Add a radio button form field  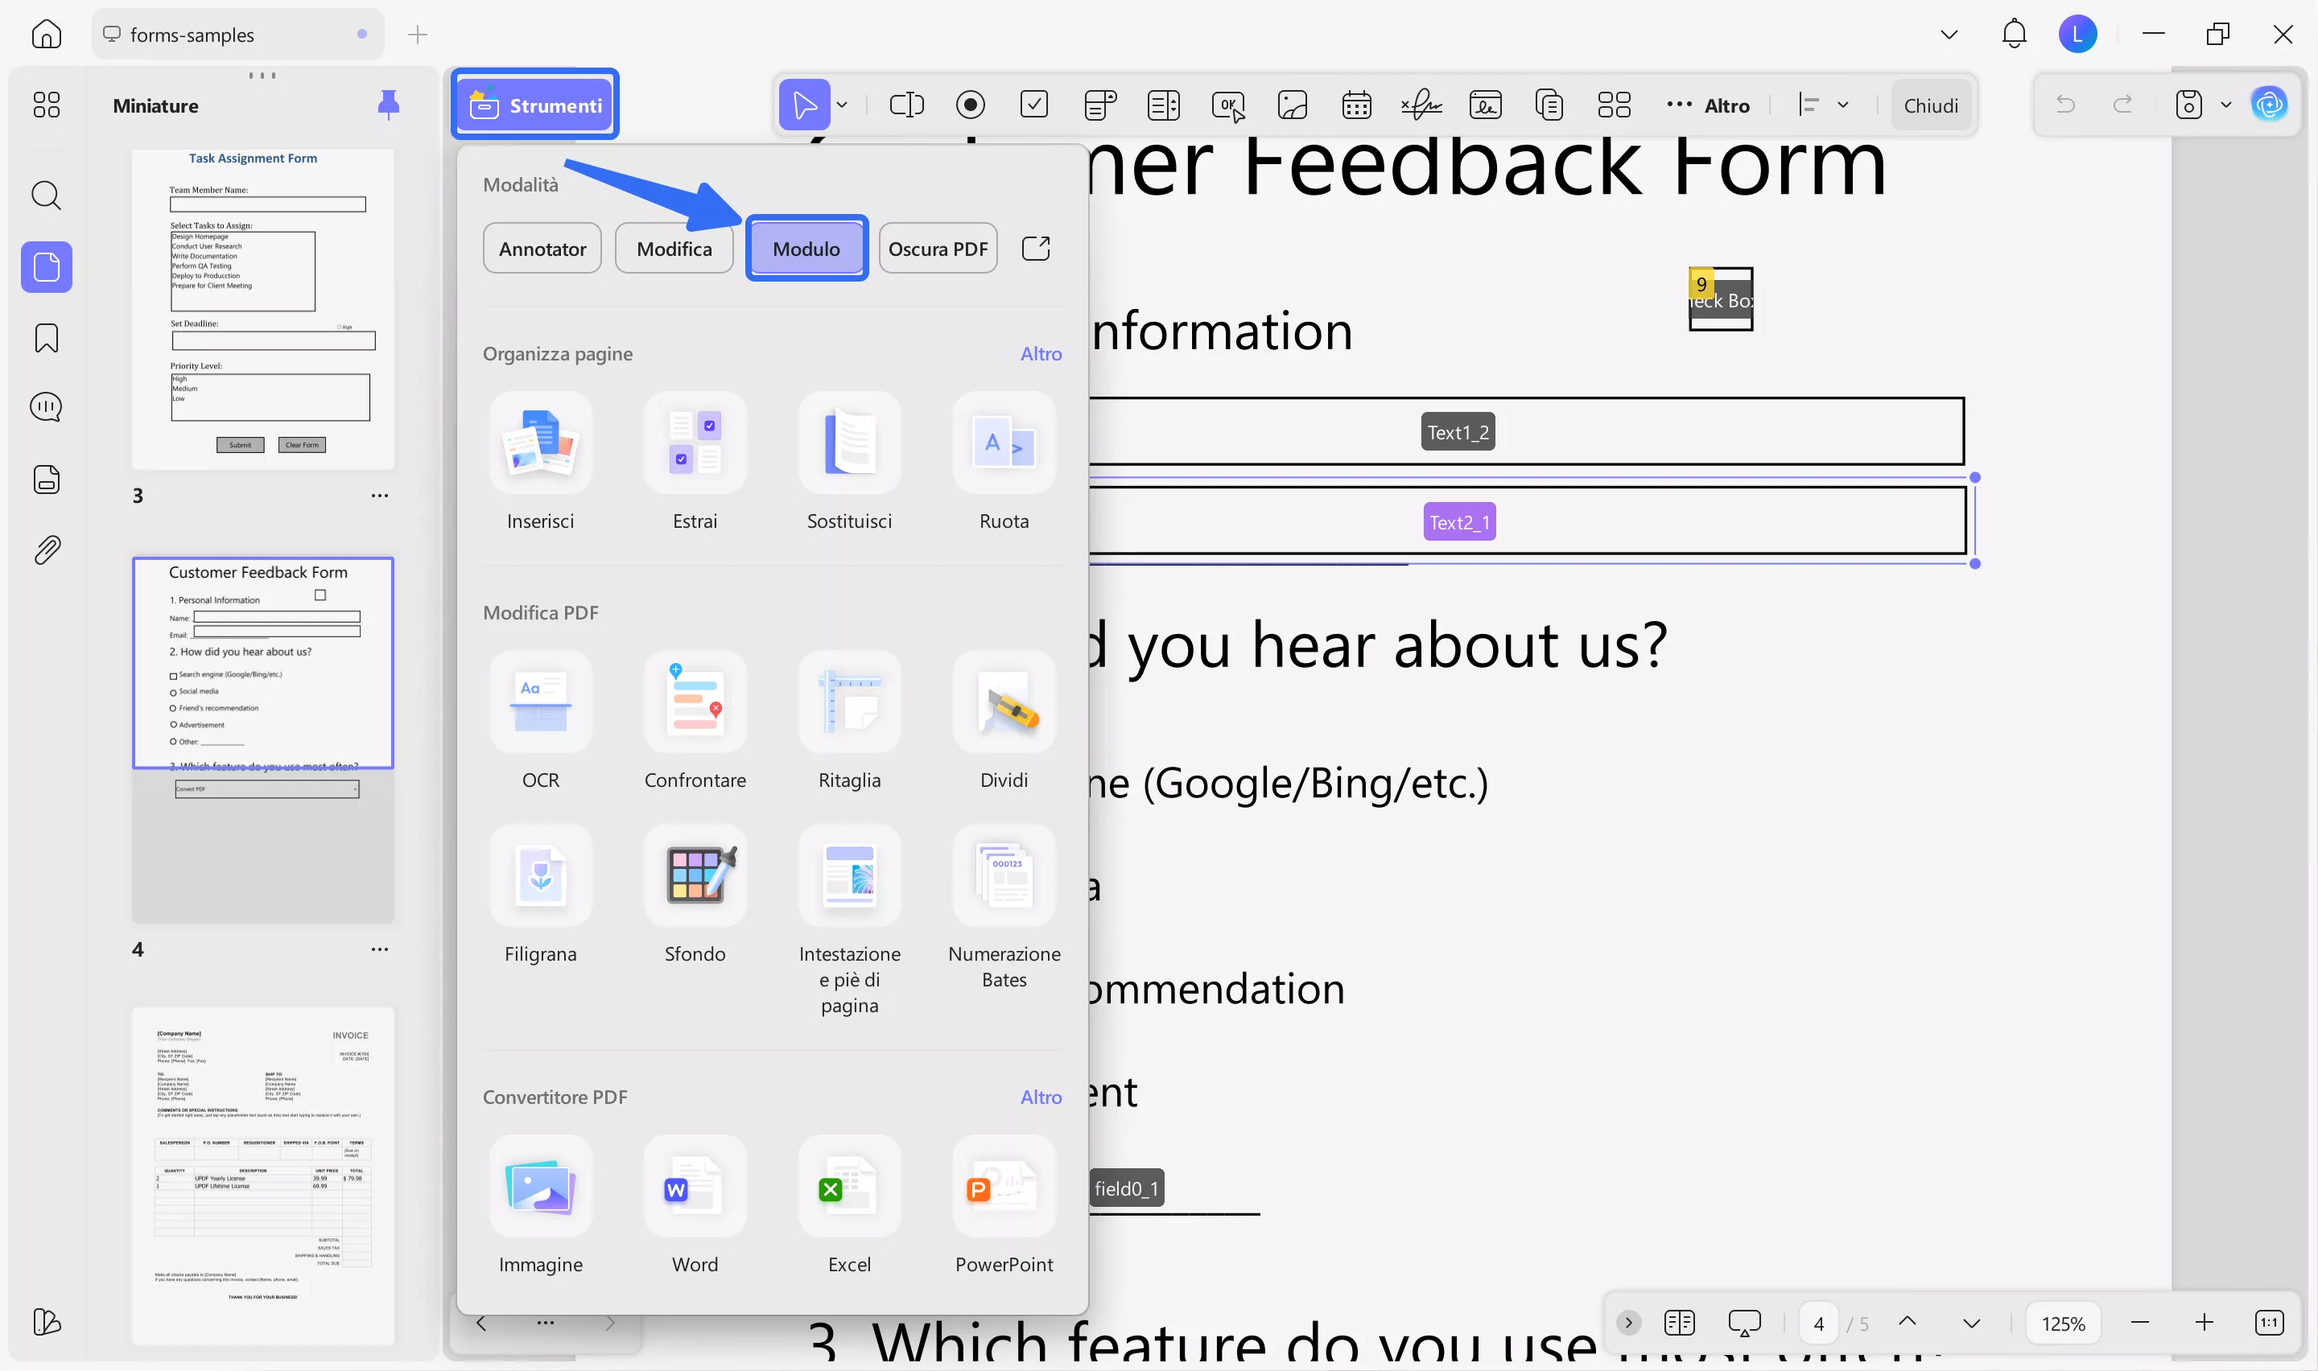coord(970,105)
